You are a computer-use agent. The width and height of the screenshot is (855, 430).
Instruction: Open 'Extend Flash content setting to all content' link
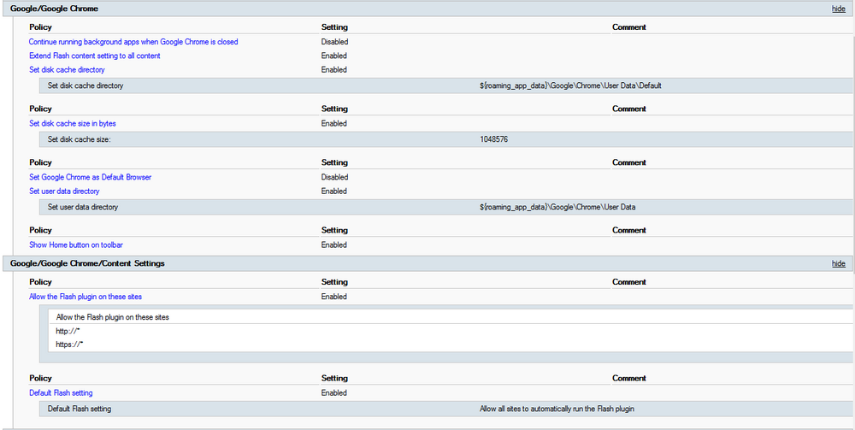pos(95,56)
